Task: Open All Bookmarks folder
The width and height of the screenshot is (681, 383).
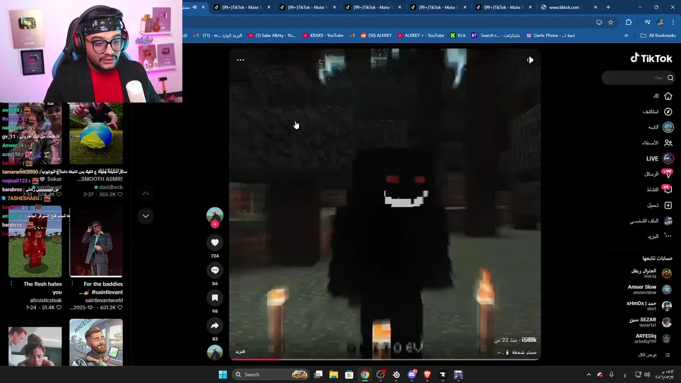Action: pyautogui.click(x=658, y=36)
